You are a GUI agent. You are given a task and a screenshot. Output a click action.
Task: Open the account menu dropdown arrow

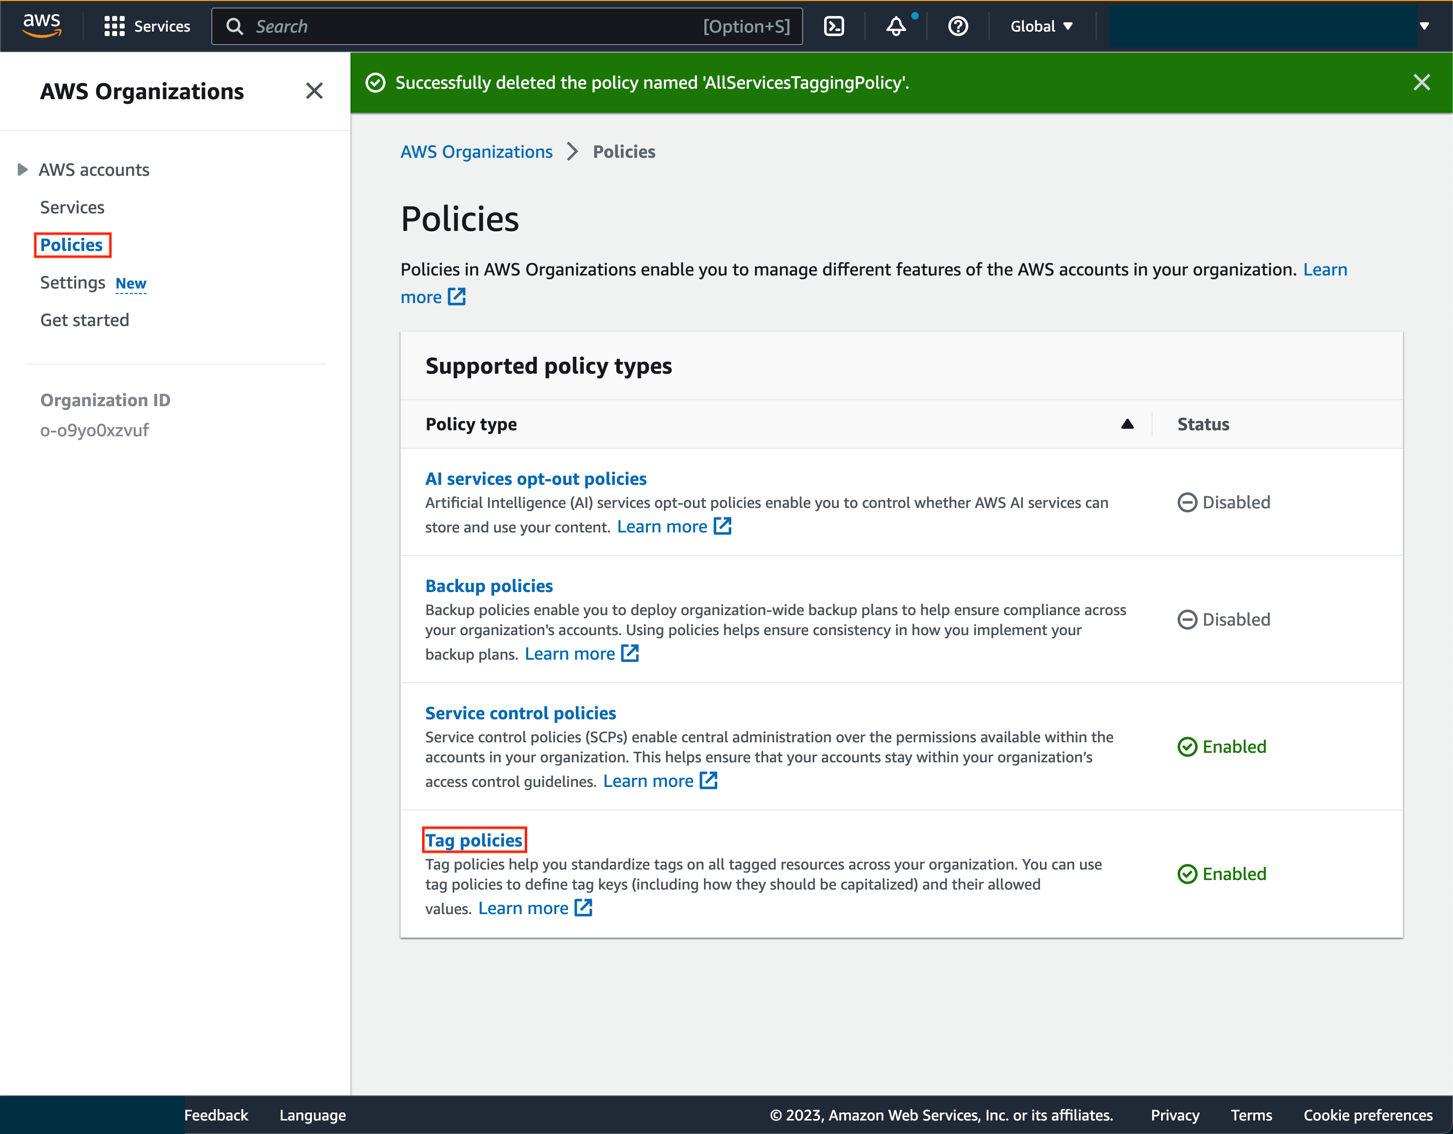coord(1424,26)
